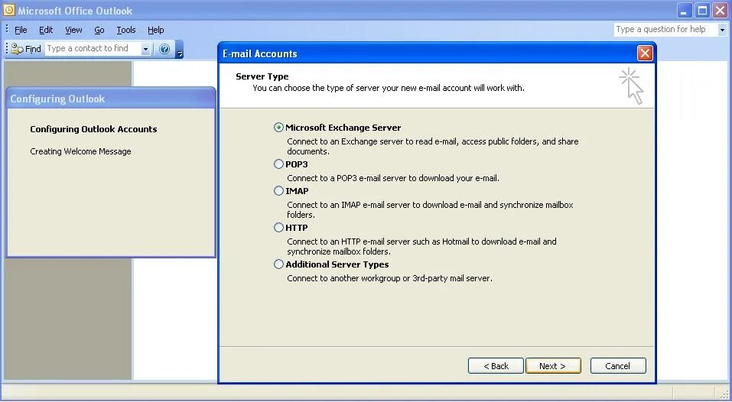
Task: Choose the POP3 server type
Action: coord(278,164)
